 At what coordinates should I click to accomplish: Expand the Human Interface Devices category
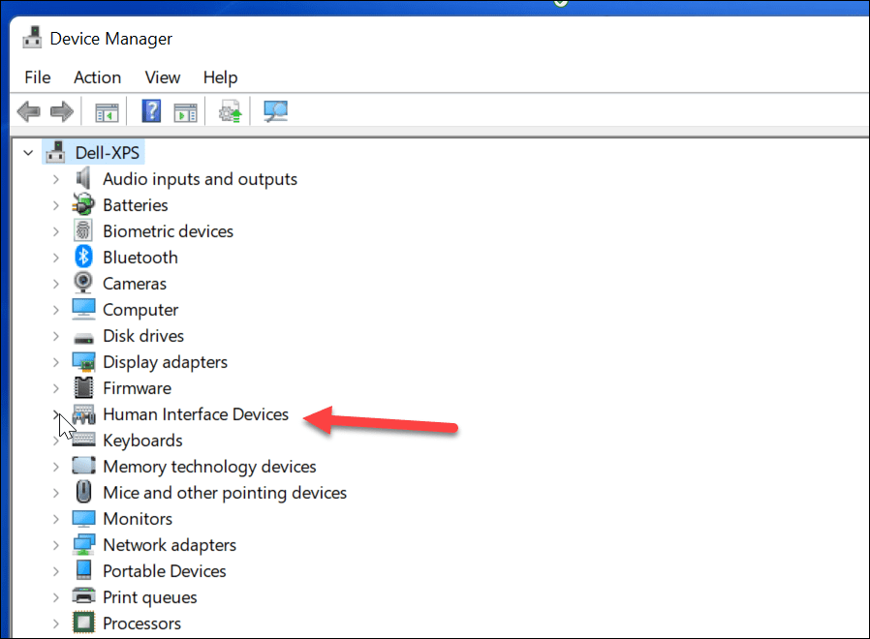coord(56,413)
